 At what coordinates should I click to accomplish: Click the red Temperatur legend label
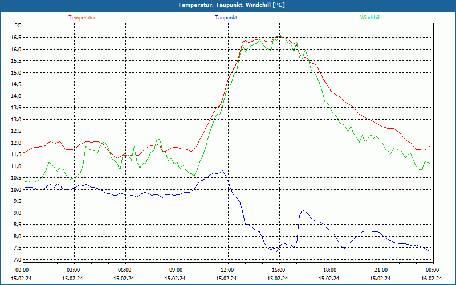pos(82,18)
